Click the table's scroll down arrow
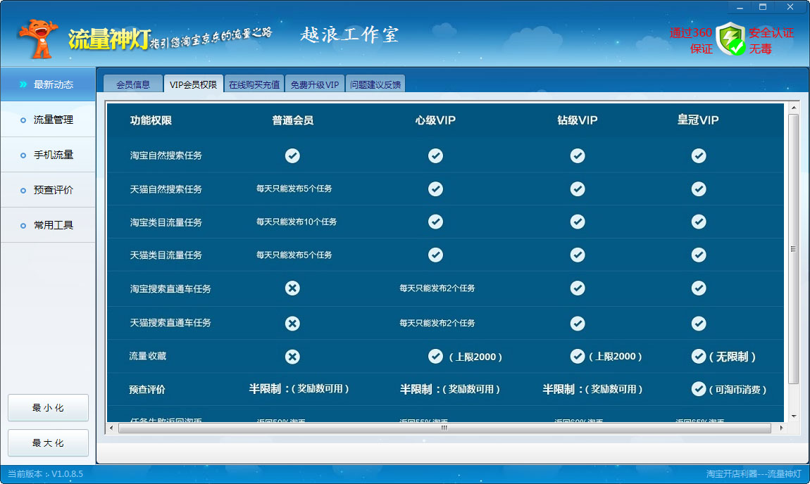 coord(794,416)
